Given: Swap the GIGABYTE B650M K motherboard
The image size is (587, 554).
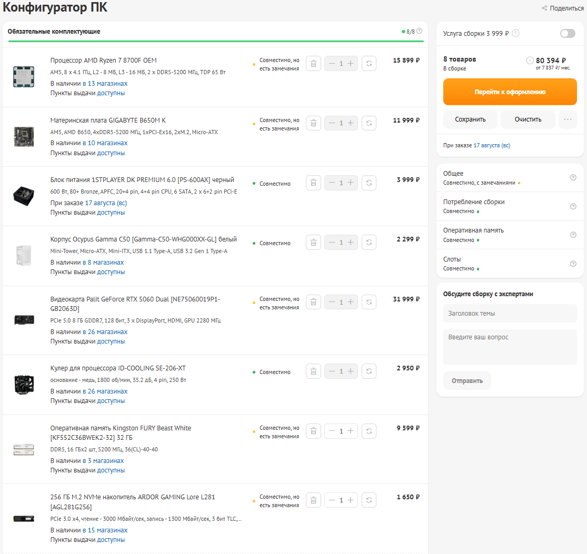Looking at the screenshot, I should pos(369,123).
